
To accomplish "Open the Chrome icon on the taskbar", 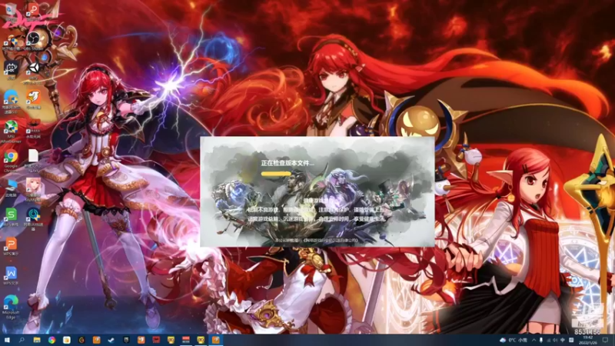I will [x=52, y=340].
